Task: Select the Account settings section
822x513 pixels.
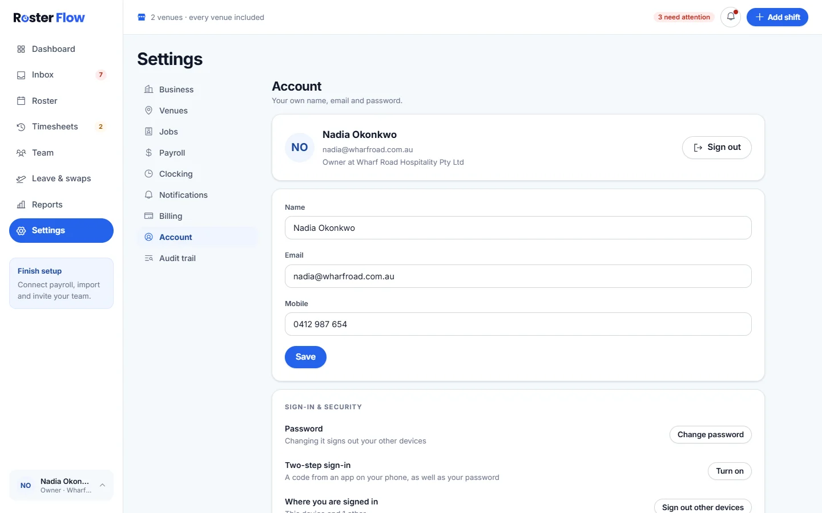Action: click(x=198, y=237)
